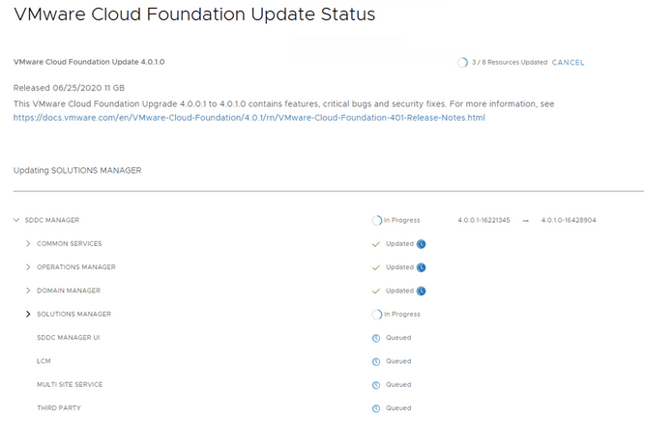This screenshot has width=645, height=444.
Task: Open the VMware Cloud Foundation release notes link
Action: pos(249,118)
